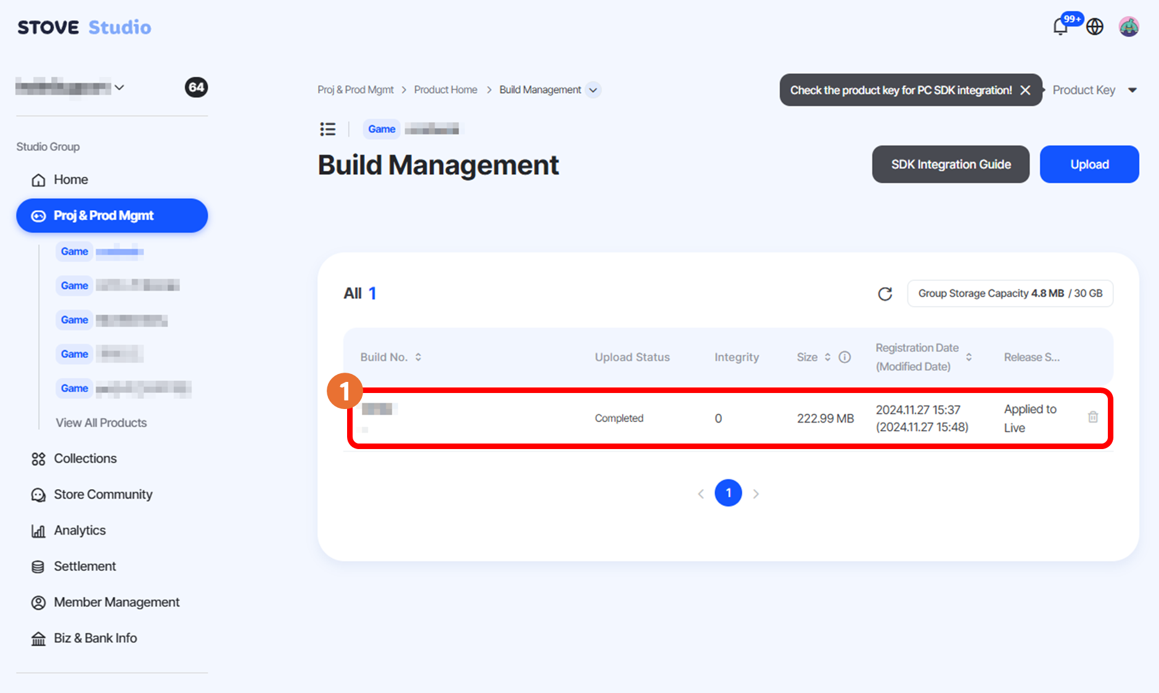The height and width of the screenshot is (693, 1159).
Task: Click Group Storage Capacity indicator
Action: [1010, 293]
